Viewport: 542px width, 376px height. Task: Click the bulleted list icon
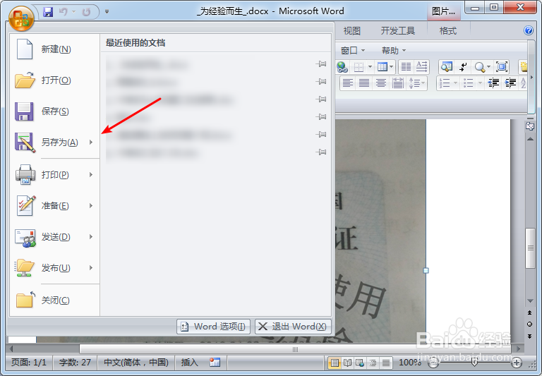468,83
